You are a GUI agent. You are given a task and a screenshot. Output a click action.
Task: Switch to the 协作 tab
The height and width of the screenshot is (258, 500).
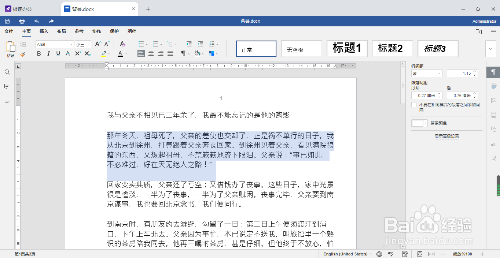[97, 31]
